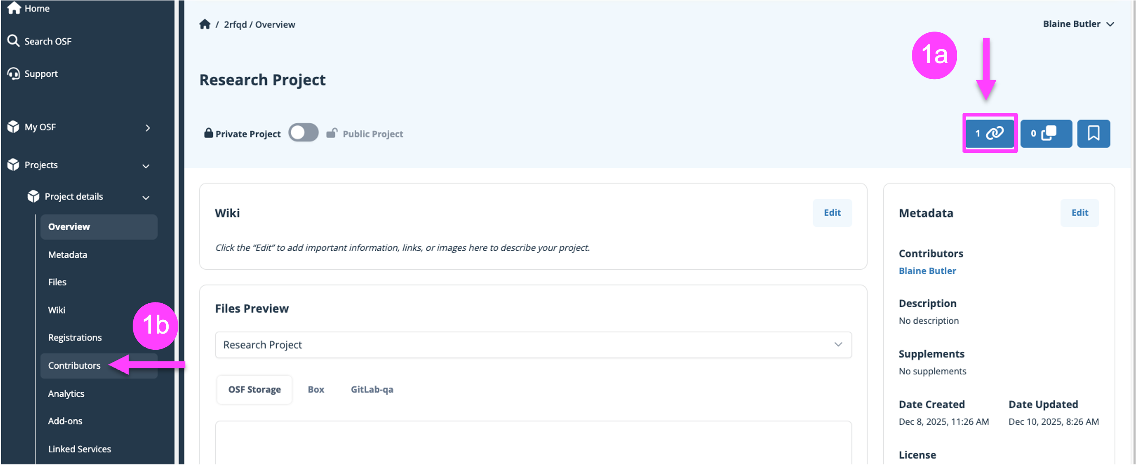Open Contributors in the sidebar
Image resolution: width=1136 pixels, height=465 pixels.
coord(74,366)
